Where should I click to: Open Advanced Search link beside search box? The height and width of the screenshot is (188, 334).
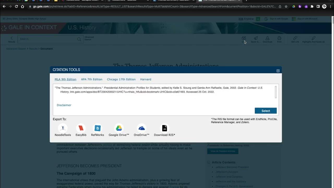click(89, 38)
